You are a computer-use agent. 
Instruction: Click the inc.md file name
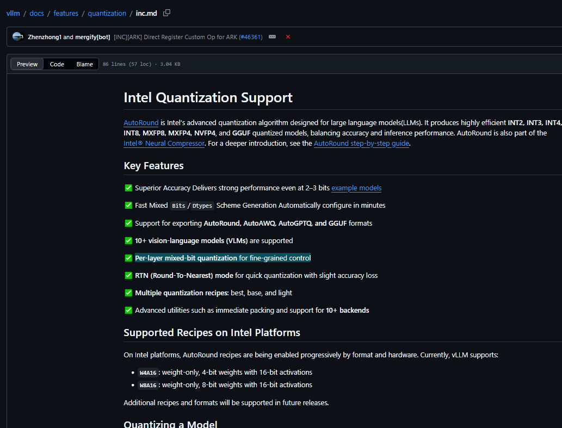tap(146, 13)
